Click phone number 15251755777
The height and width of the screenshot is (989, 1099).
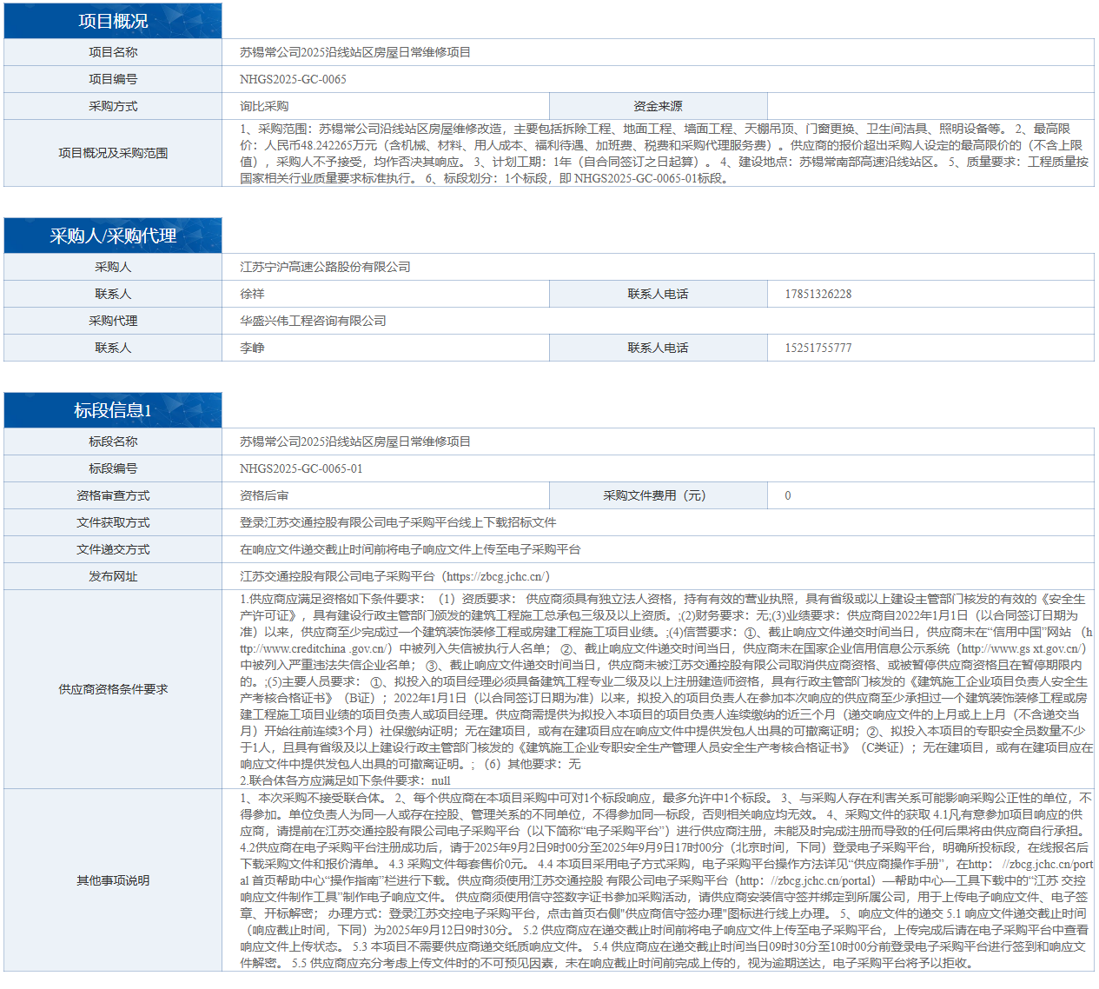tap(818, 348)
